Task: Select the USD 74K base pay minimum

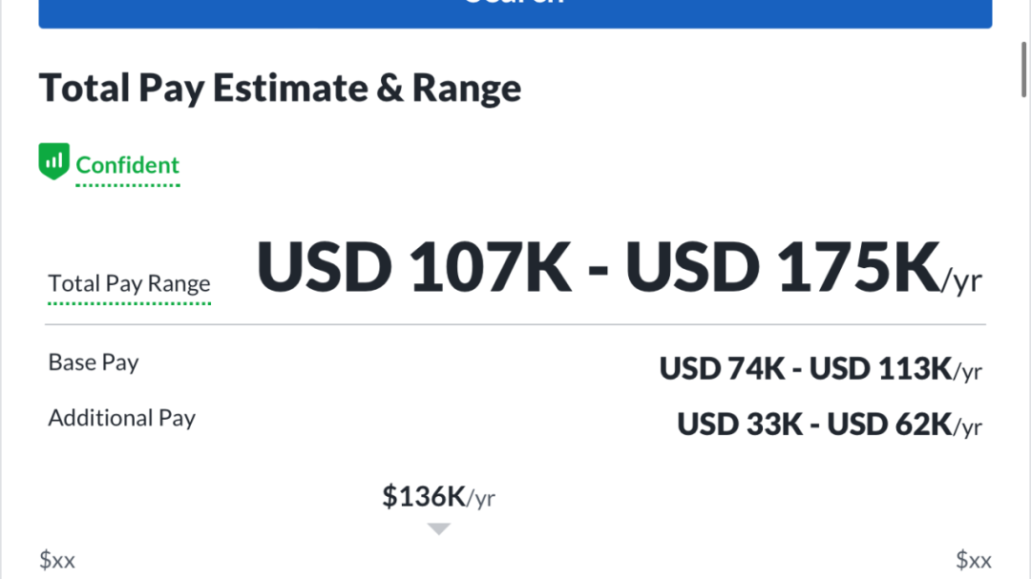Action: pos(722,369)
